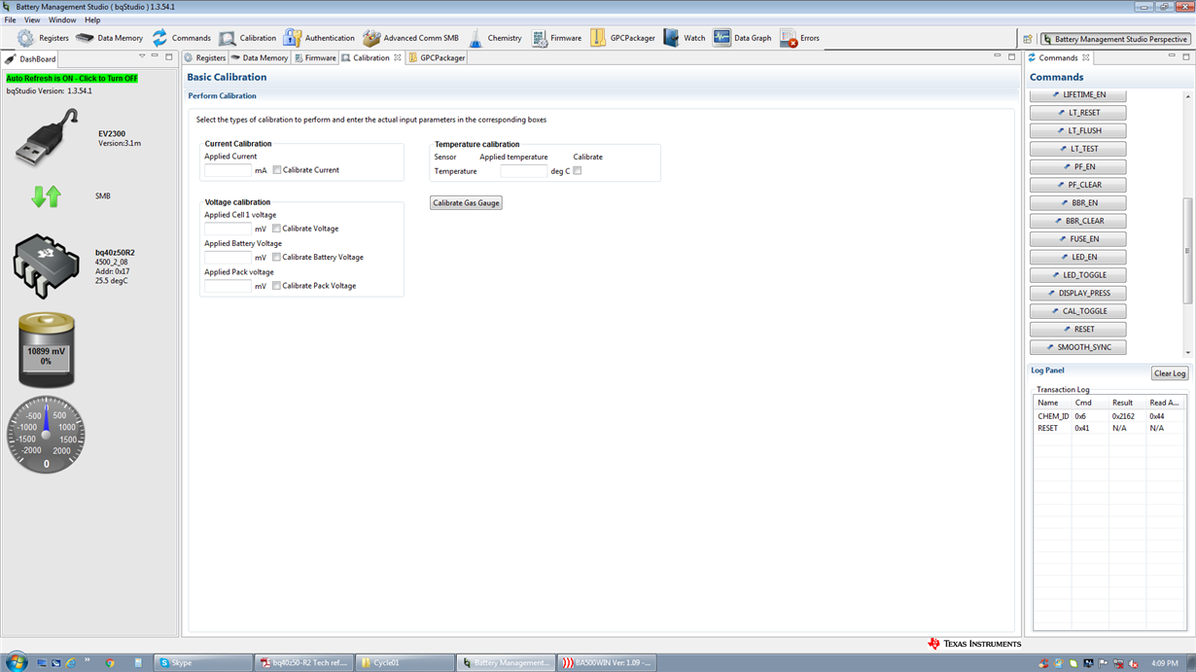Check the Calibrate Pack Voltage checkbox
Viewport: 1196px width, 672px height.
pos(277,286)
